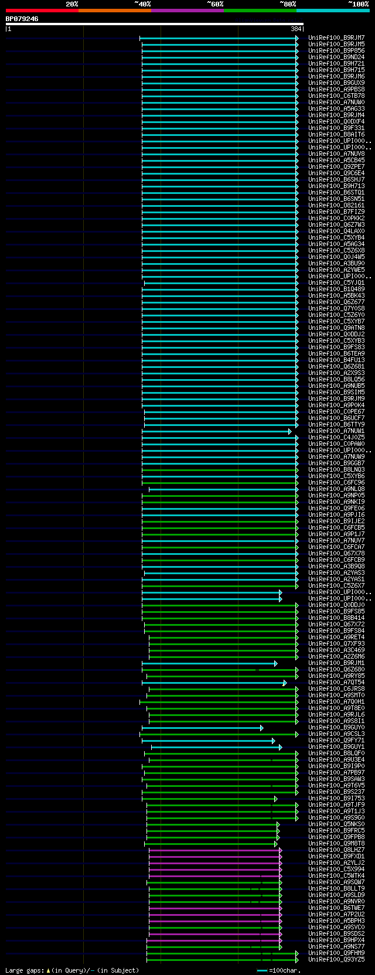Follow the UniRef100_A2X9S3 link
Screen dimensions: 375x975
pyautogui.click(x=336, y=373)
